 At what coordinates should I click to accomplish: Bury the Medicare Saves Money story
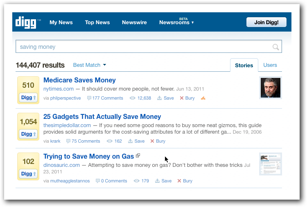187,98
